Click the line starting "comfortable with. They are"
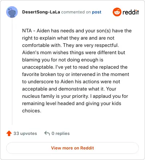The height and width of the screenshot is (160, 145). [71, 45]
